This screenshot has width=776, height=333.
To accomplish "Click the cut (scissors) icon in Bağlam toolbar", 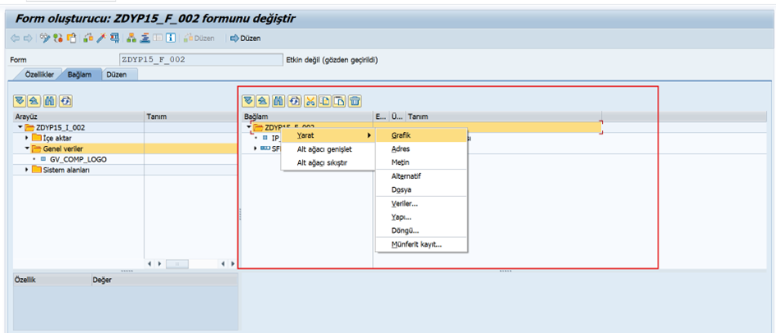I will click(x=310, y=101).
